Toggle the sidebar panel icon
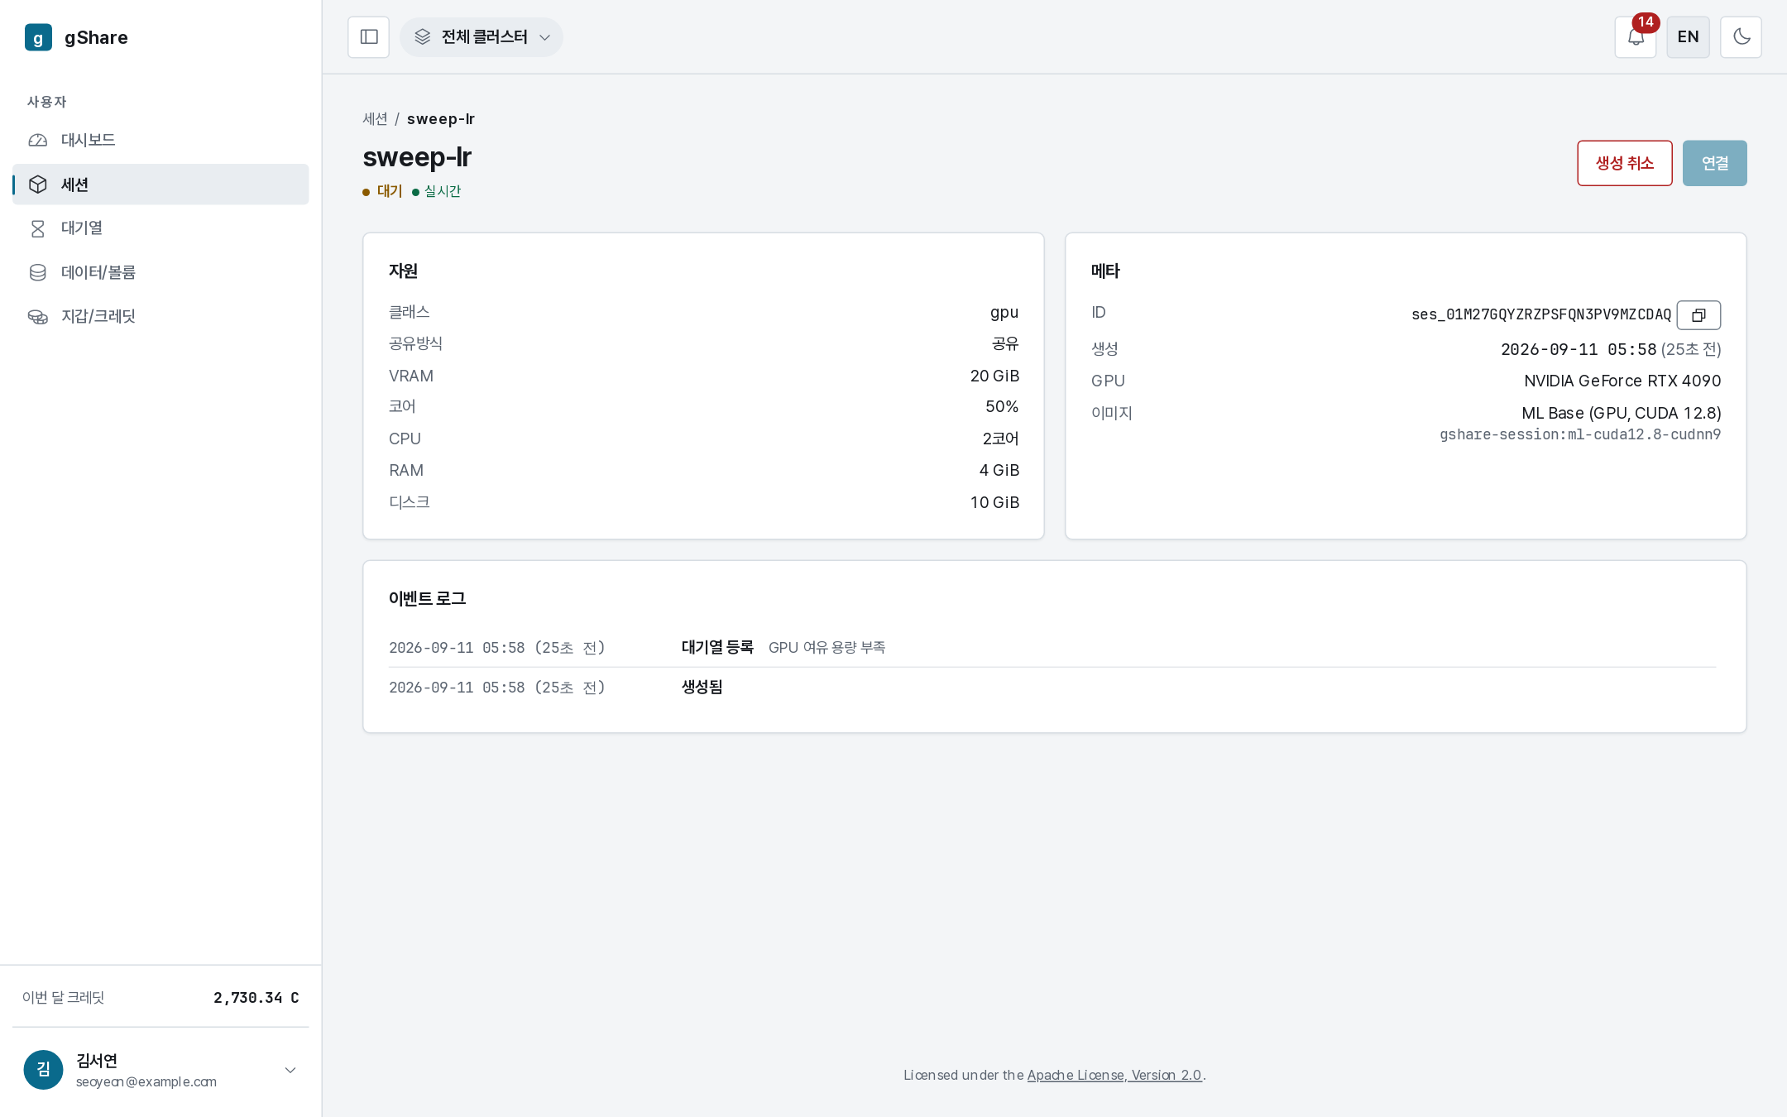Viewport: 1787px width, 1117px height. coord(369,37)
